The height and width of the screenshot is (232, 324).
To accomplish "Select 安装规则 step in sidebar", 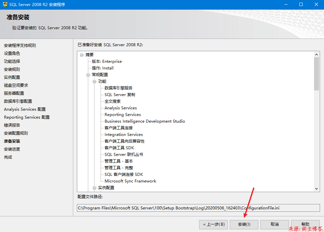I will 12,69.
